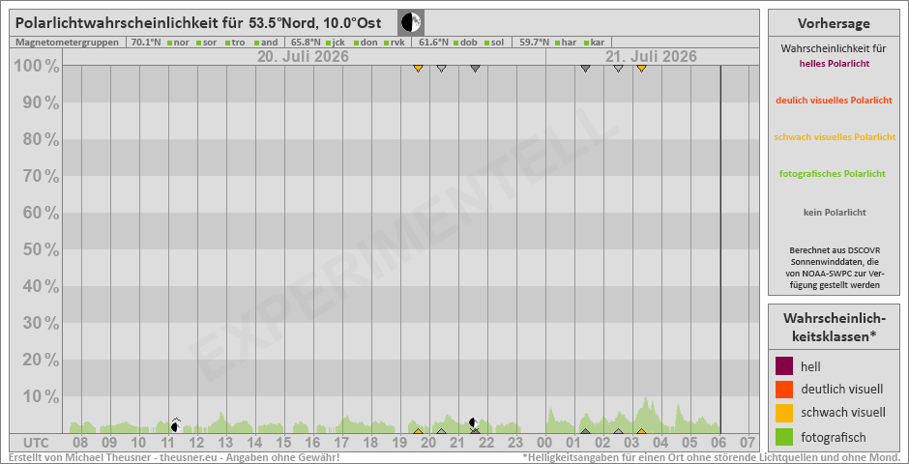The width and height of the screenshot is (909, 464).
Task: Click the '61.6°N' latitude group label
Action: click(433, 43)
